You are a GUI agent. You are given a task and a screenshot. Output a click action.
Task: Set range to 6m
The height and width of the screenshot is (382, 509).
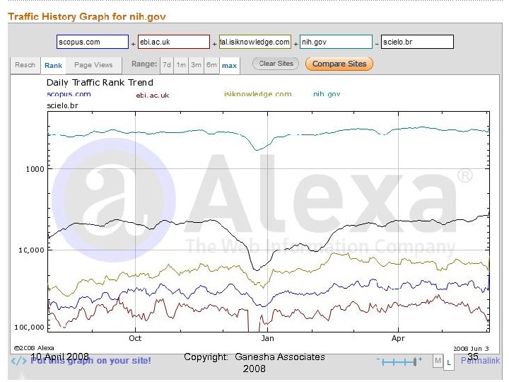click(211, 65)
